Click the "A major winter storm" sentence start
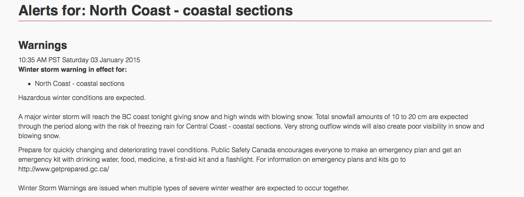Viewport: 524px width, 197px height. coord(49,117)
